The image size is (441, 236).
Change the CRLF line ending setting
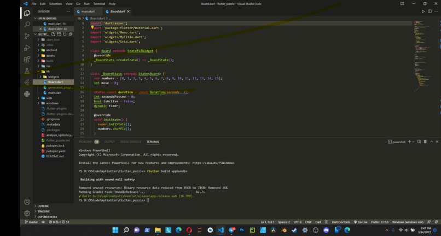(308, 222)
